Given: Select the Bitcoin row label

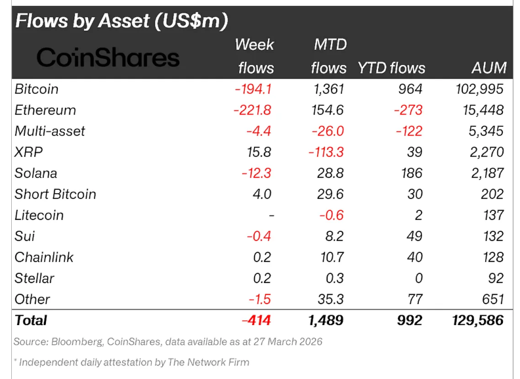Looking at the screenshot, I should tap(37, 89).
